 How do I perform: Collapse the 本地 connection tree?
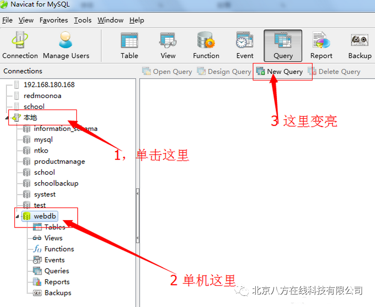[7, 118]
